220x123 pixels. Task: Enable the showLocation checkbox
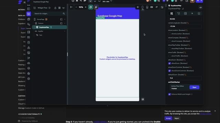169,34
